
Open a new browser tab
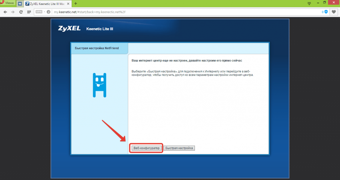(75, 3)
